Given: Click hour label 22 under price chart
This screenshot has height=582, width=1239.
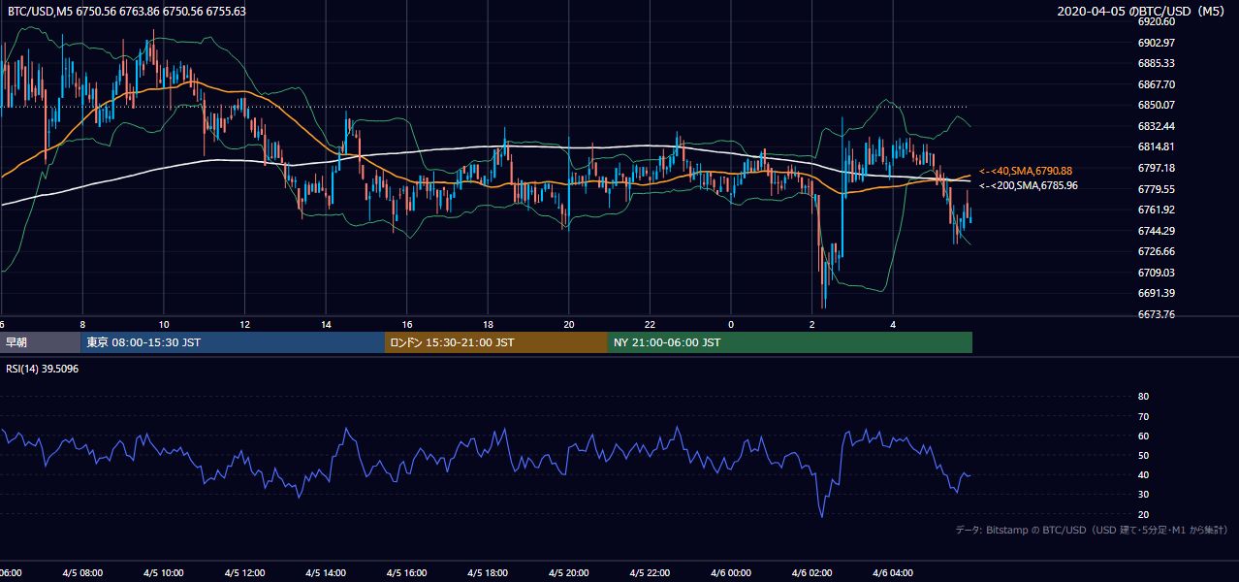Looking at the screenshot, I should [651, 324].
